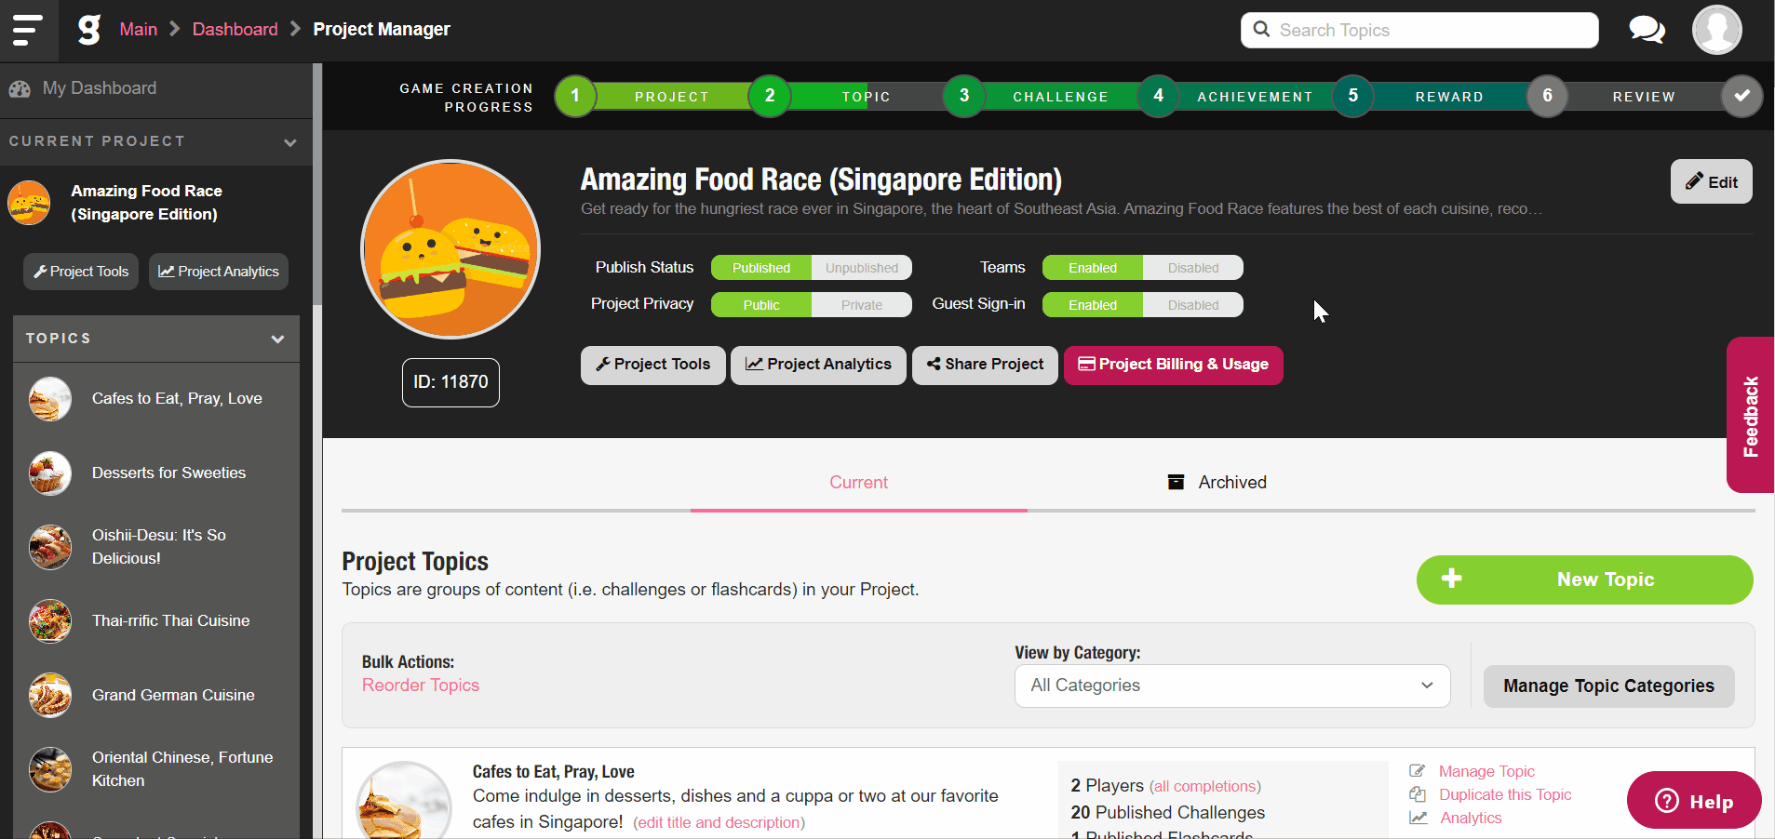Click the Duplicate this Topic copy icon
The image size is (1775, 839).
coord(1418,794)
